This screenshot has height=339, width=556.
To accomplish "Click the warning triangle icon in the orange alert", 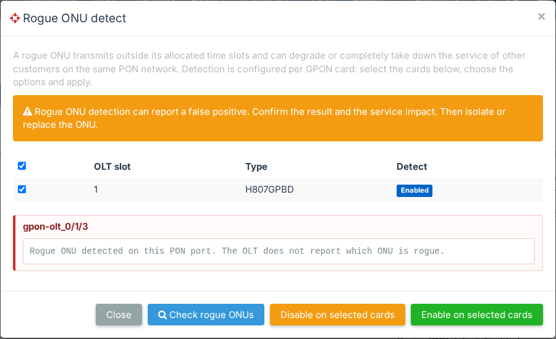I will [27, 111].
